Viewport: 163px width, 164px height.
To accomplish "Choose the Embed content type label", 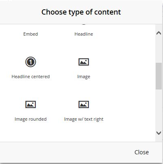I will pyautogui.click(x=30, y=34).
